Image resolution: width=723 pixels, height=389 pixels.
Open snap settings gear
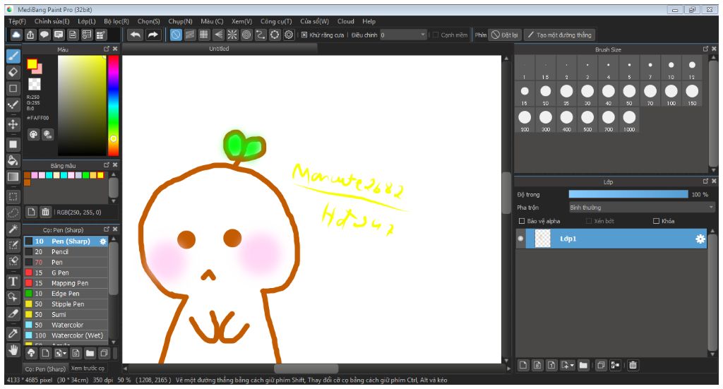click(289, 35)
